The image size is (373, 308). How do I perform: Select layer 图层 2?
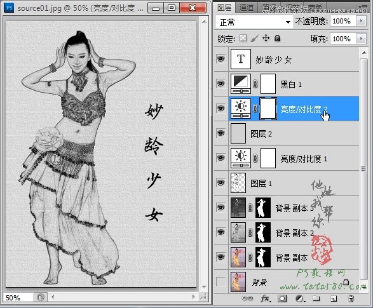294,133
